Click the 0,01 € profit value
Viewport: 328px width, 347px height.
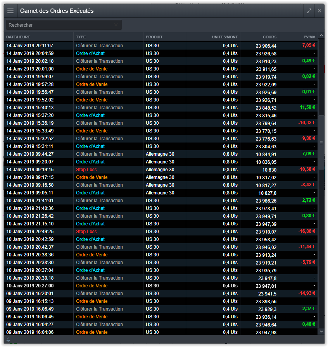pos(309,92)
